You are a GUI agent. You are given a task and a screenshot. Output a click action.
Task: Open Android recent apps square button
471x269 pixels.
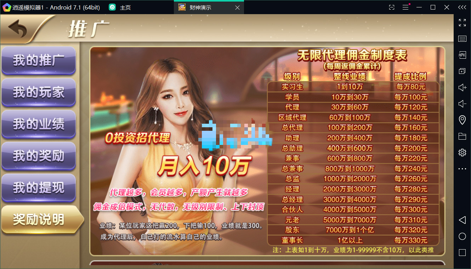tap(462, 252)
